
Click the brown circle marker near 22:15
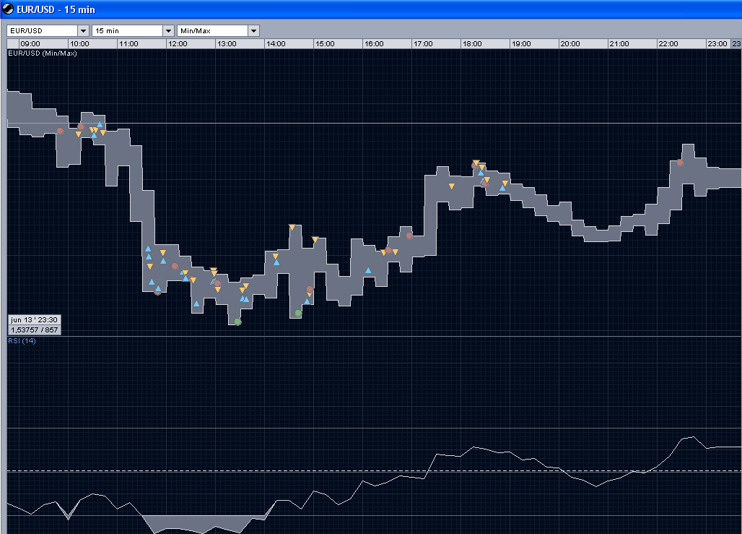[x=680, y=163]
